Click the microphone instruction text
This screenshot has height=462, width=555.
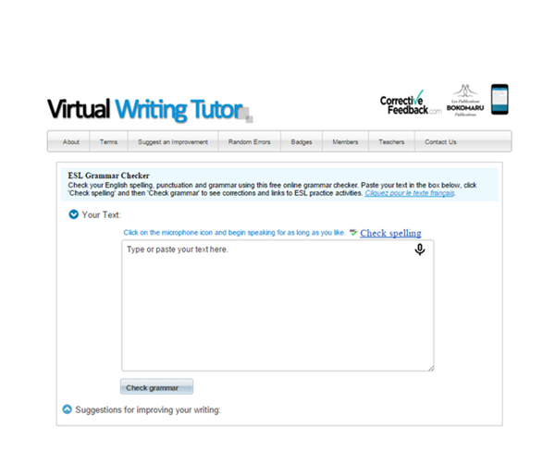click(234, 233)
